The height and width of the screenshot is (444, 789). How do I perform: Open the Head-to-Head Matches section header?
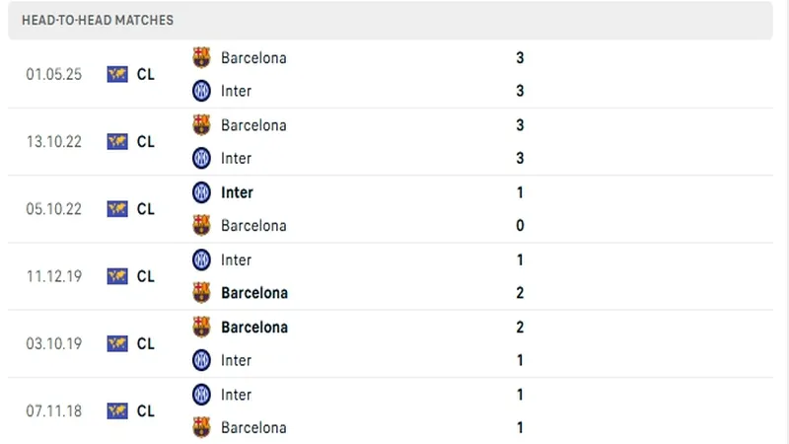point(98,20)
